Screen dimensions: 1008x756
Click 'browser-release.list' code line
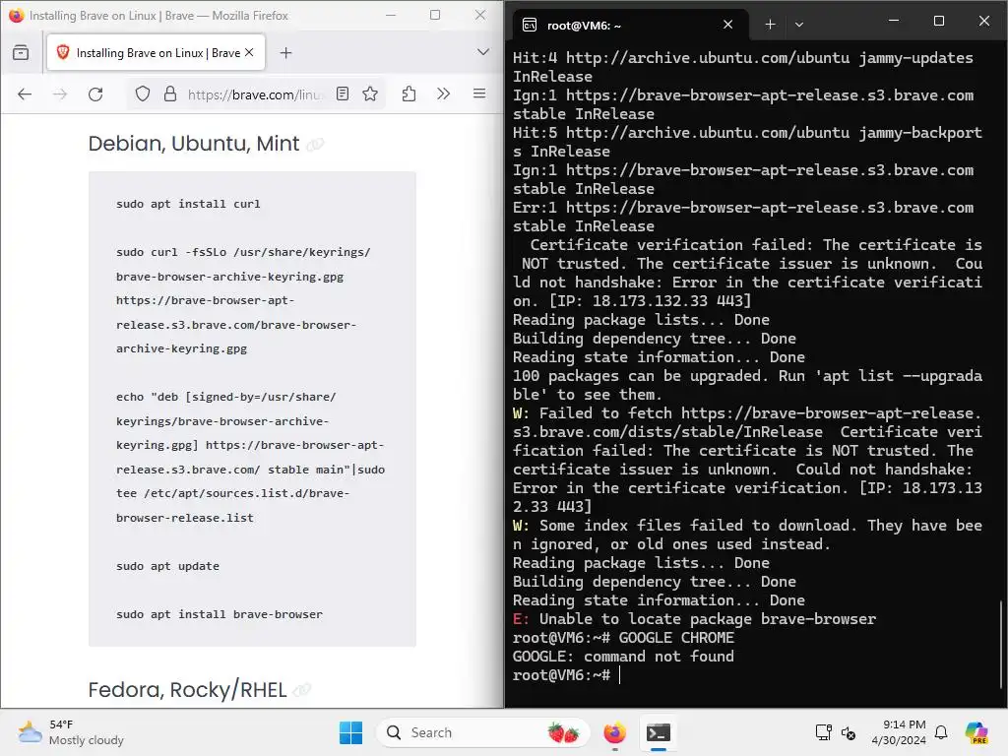(185, 518)
